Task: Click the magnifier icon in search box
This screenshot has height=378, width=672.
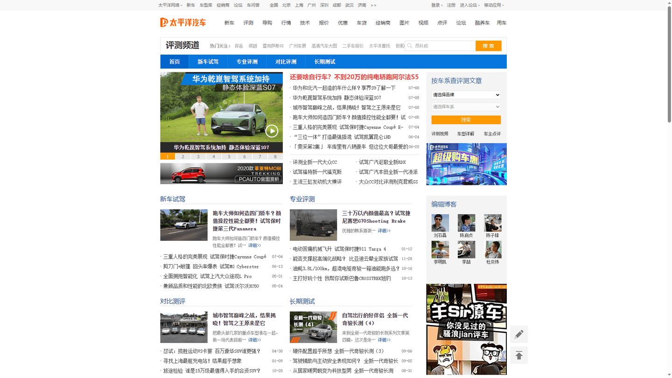Action: [x=410, y=46]
